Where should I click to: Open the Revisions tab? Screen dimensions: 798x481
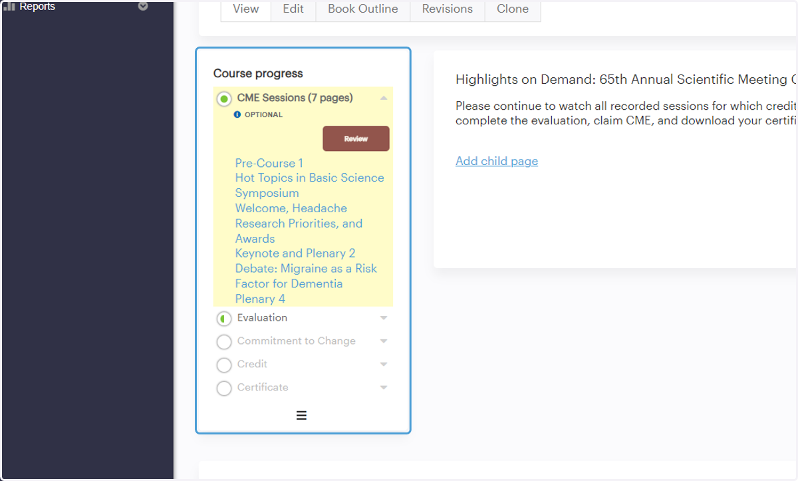click(x=448, y=9)
